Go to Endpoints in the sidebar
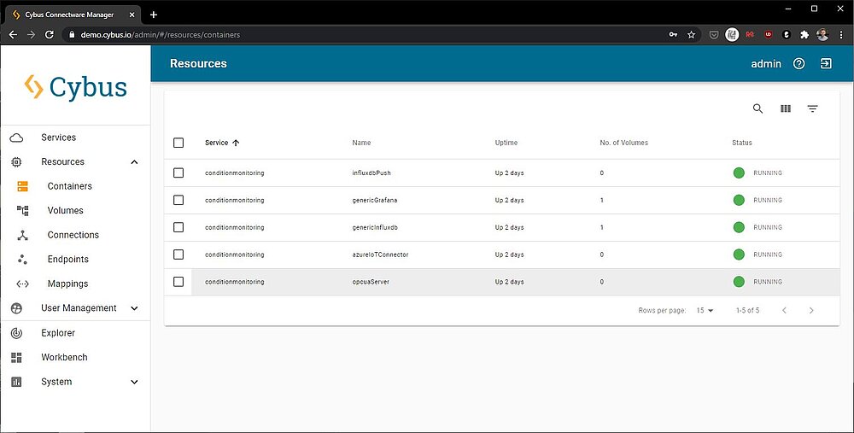The width and height of the screenshot is (854, 433). [x=67, y=260]
